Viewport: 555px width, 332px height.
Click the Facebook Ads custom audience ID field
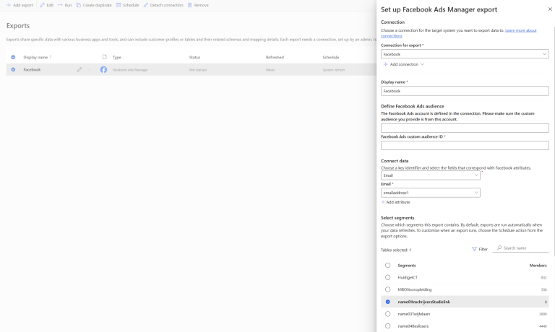point(465,145)
